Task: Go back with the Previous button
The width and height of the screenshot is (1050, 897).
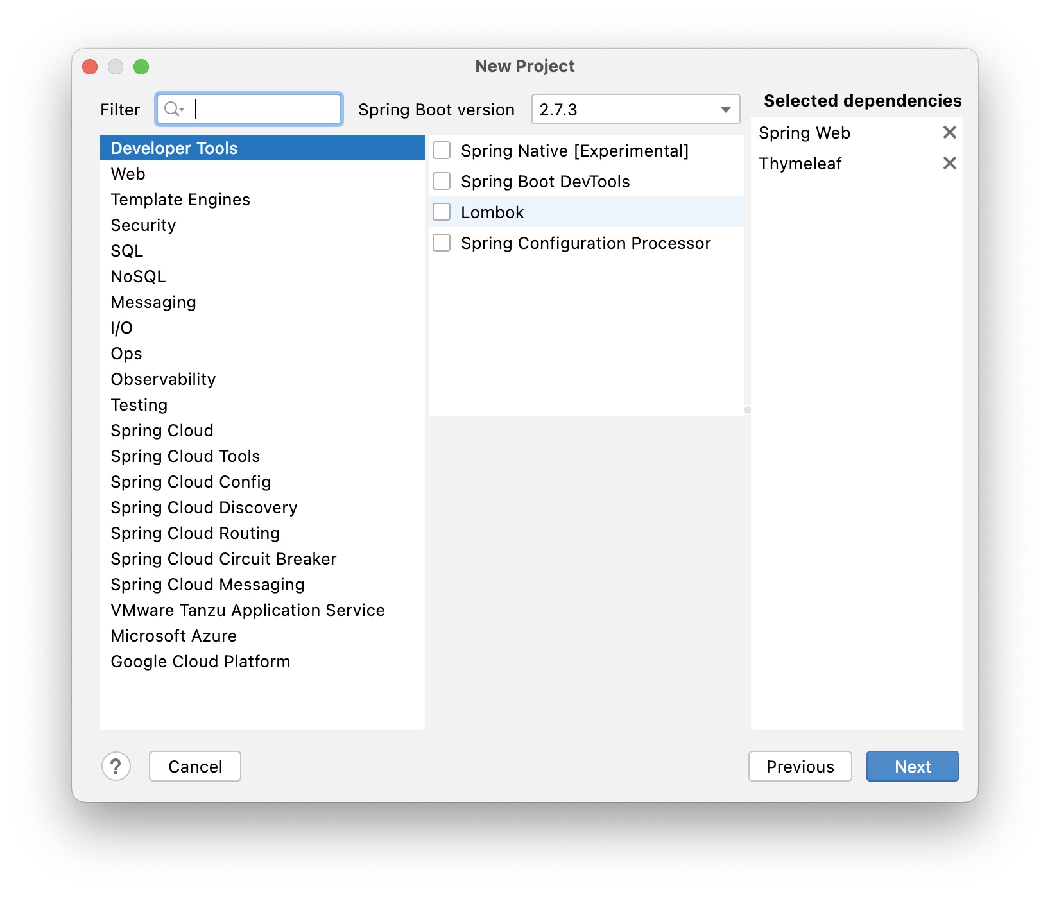Action: [800, 766]
